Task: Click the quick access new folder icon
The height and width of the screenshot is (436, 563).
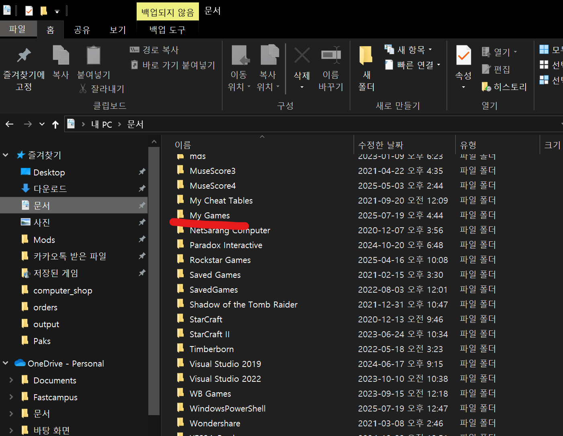Action: [43, 11]
